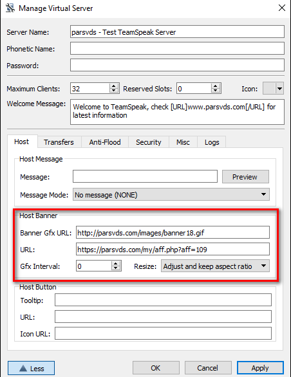
Task: Collapse options with the Less button
Action: point(31,368)
